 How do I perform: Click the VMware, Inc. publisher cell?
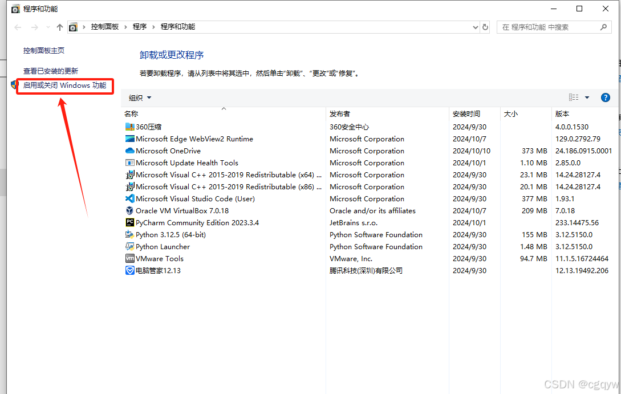[351, 258]
